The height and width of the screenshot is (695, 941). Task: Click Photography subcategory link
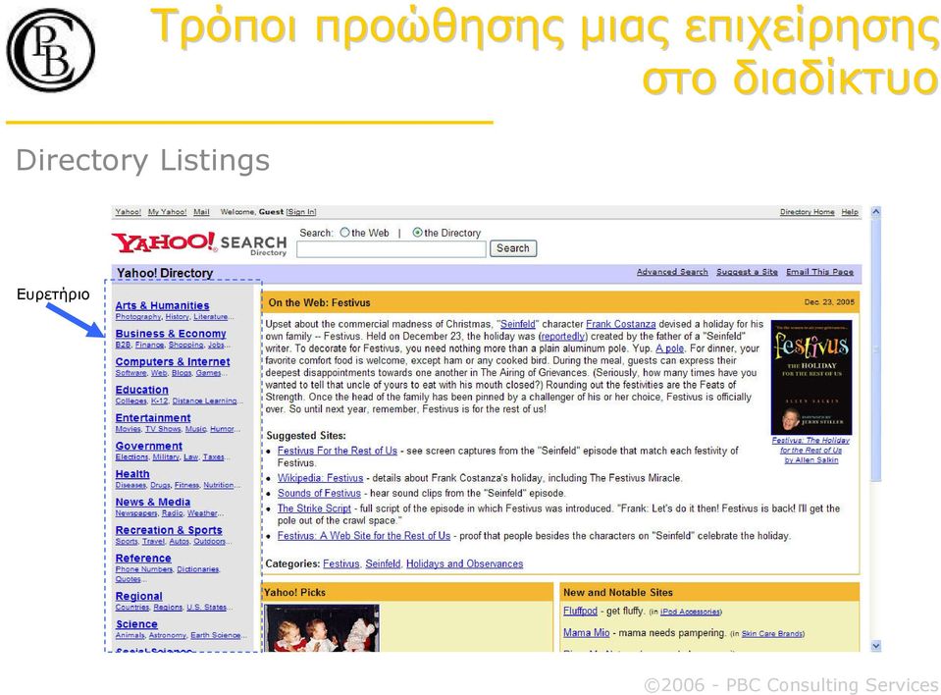[138, 316]
